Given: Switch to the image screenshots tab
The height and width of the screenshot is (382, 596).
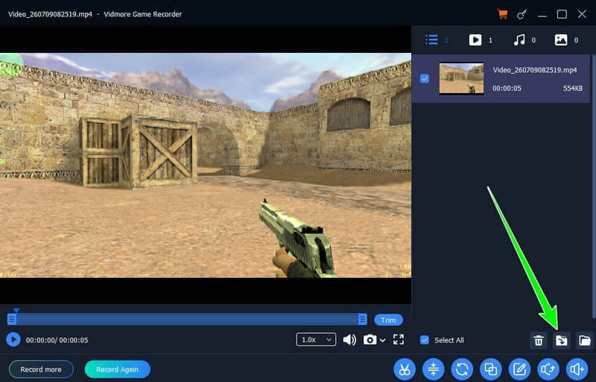Looking at the screenshot, I should 561,40.
